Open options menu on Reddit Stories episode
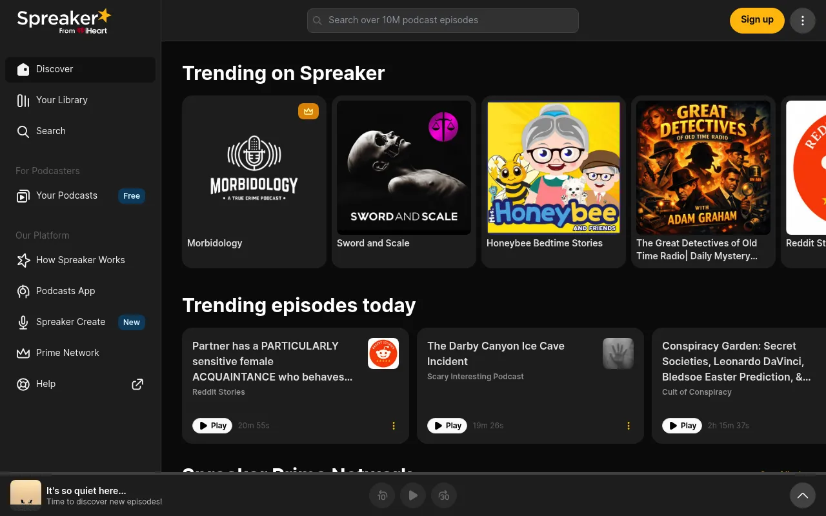Viewport: 826px width, 516px height. (x=394, y=426)
